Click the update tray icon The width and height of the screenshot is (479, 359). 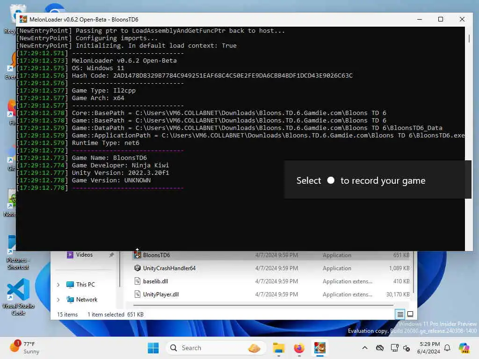coord(406,348)
